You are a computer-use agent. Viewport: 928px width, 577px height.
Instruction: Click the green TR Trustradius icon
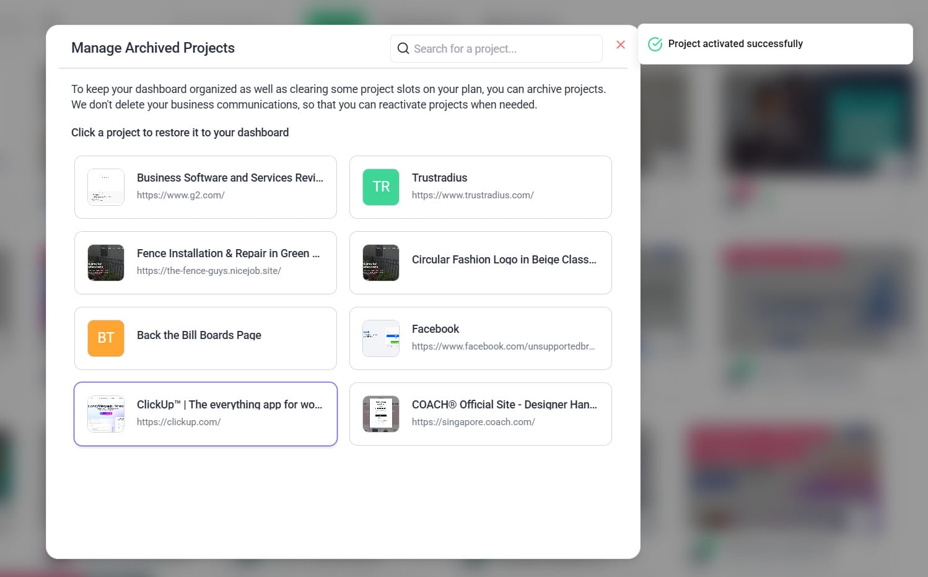click(x=381, y=187)
